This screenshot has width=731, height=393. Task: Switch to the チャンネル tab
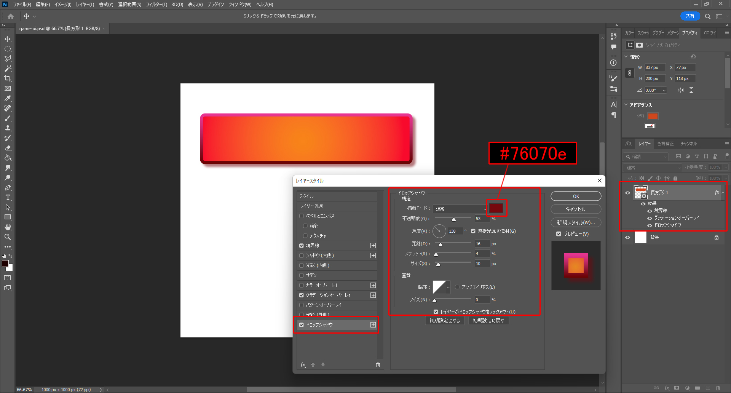click(688, 144)
